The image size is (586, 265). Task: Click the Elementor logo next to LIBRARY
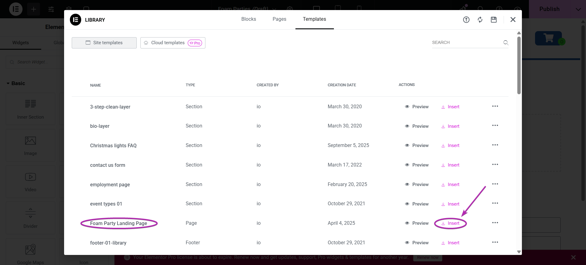point(75,20)
